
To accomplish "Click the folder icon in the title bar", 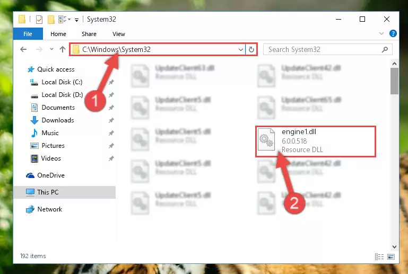I will tap(22, 20).
